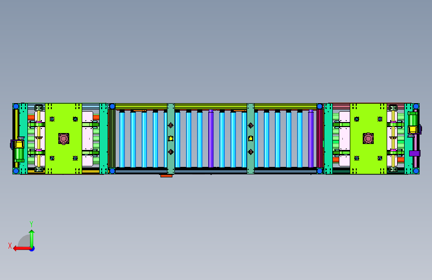Select the purple roller between the two cross beams
This screenshot has height=280, width=432.
[x=211, y=139]
